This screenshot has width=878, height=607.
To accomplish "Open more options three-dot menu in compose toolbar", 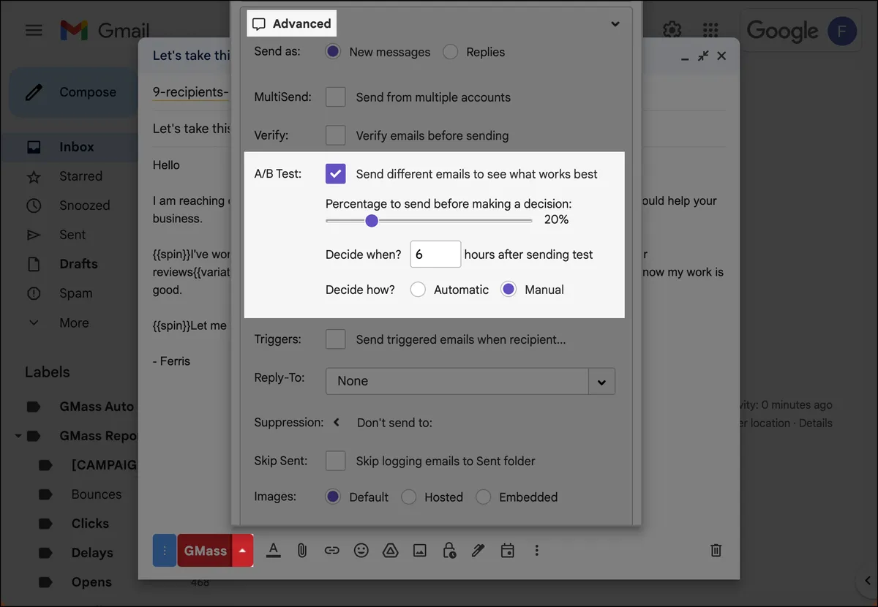I will pyautogui.click(x=536, y=550).
